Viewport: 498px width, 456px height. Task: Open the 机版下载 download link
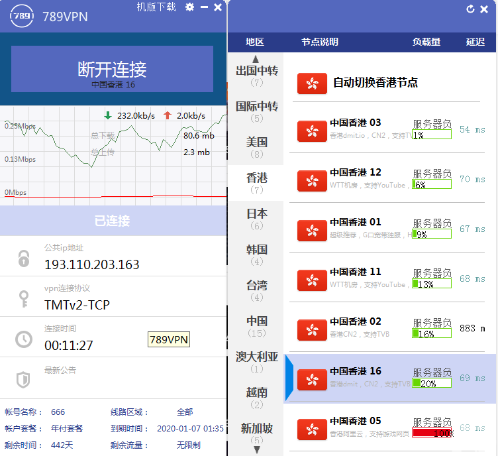click(x=156, y=7)
